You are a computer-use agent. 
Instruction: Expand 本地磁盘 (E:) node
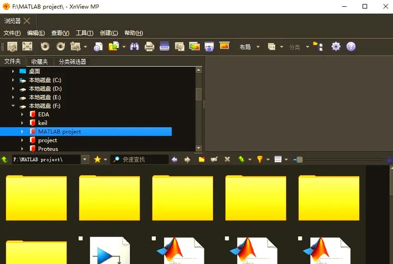(x=13, y=97)
